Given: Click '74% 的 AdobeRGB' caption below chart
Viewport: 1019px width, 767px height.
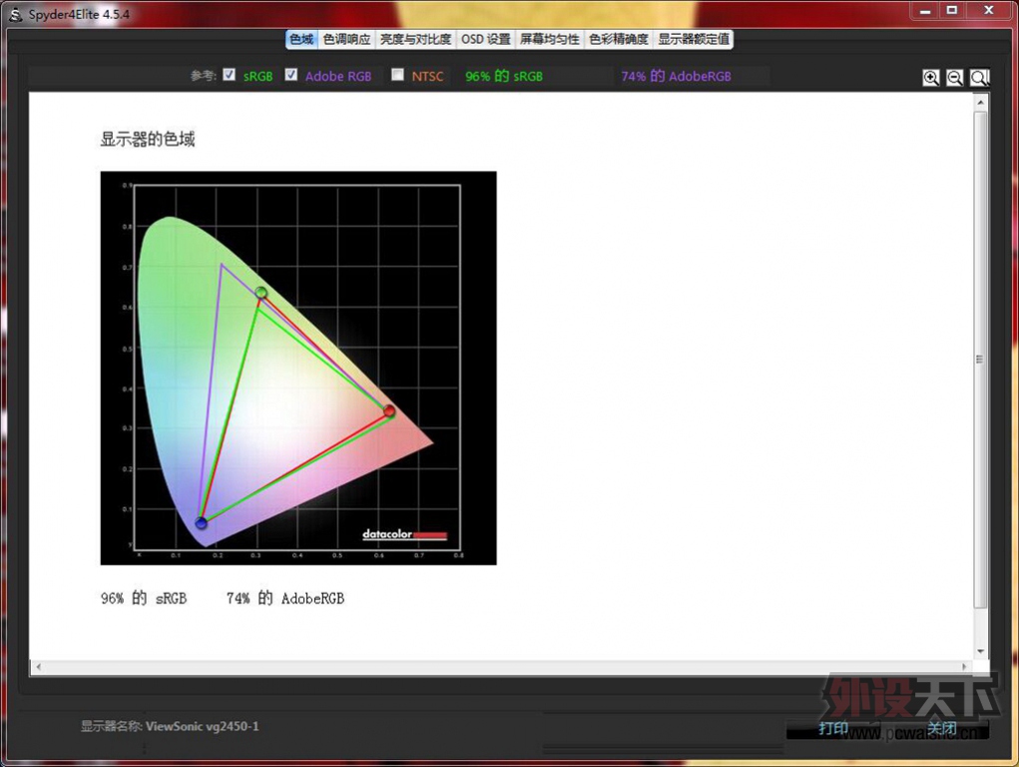Looking at the screenshot, I should click(285, 598).
